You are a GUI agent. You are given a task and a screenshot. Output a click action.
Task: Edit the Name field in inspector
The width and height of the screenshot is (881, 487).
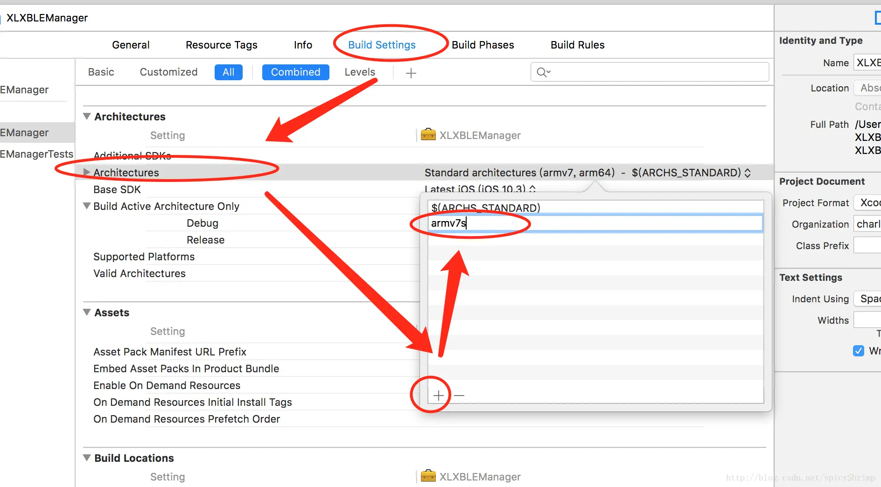867,63
